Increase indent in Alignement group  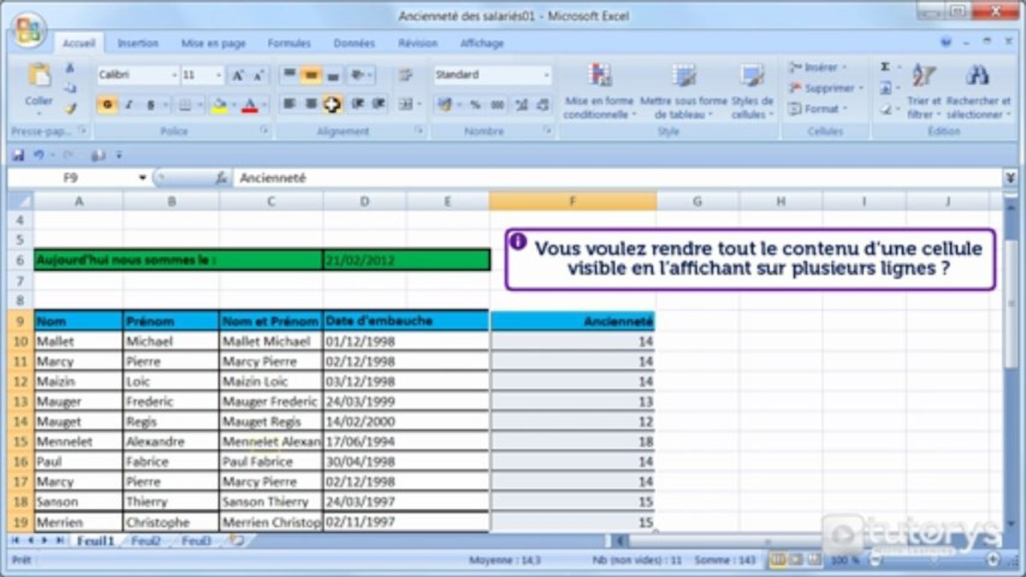379,104
